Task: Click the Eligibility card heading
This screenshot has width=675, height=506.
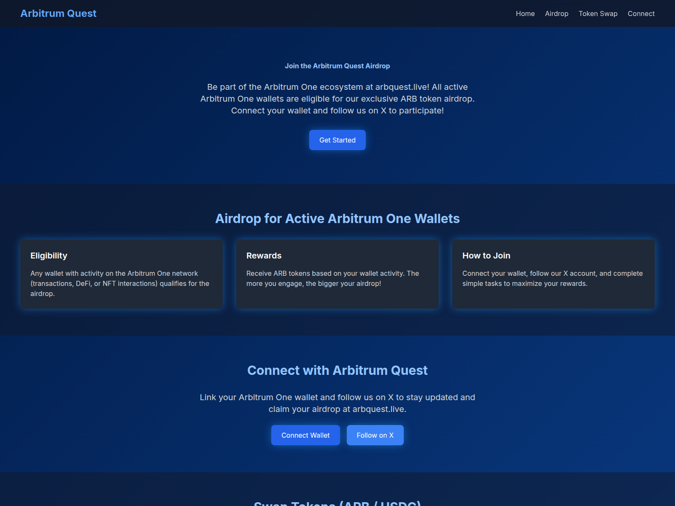Action: click(49, 256)
